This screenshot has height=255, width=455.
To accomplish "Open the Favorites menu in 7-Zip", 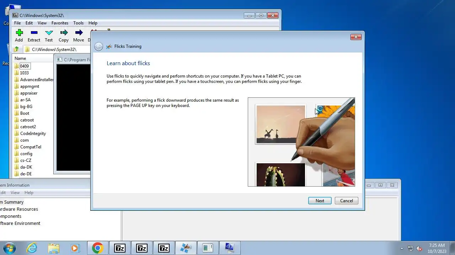I will [60, 23].
